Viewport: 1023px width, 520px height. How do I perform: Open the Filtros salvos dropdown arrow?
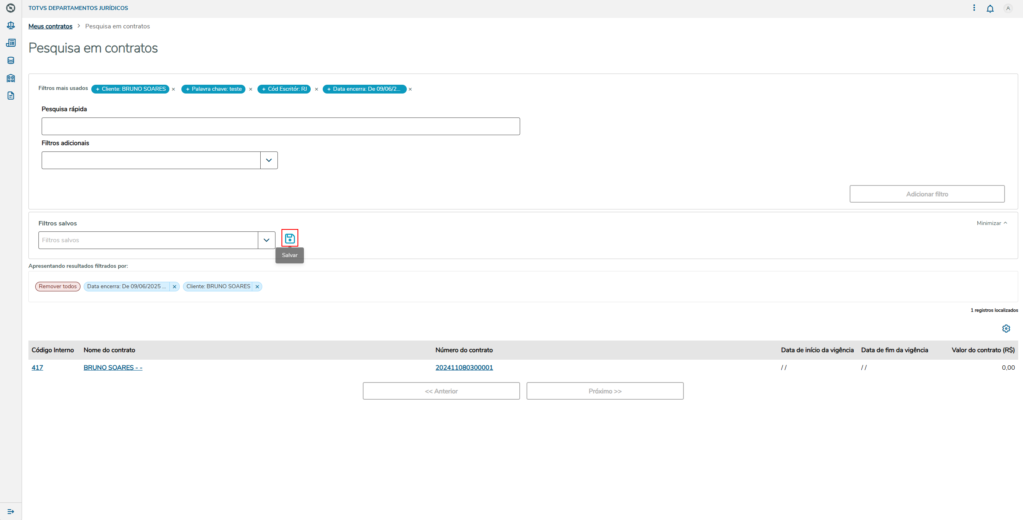pos(266,240)
